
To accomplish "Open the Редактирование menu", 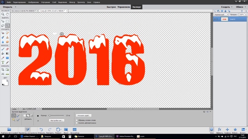I will (x=19, y=2).
